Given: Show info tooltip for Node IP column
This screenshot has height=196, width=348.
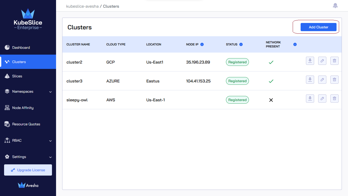Looking at the screenshot, I should (x=202, y=44).
